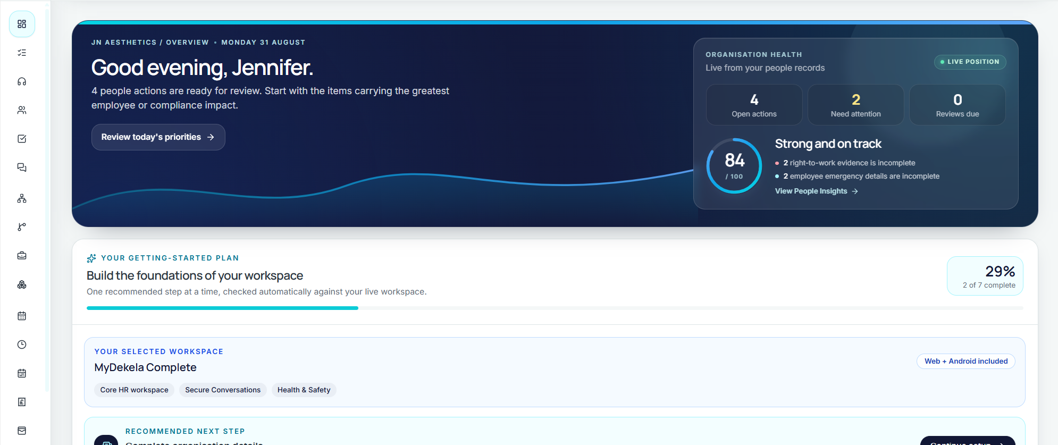The width and height of the screenshot is (1058, 445).
Task: Open the branch workflow sidebar icon
Action: [x=22, y=227]
